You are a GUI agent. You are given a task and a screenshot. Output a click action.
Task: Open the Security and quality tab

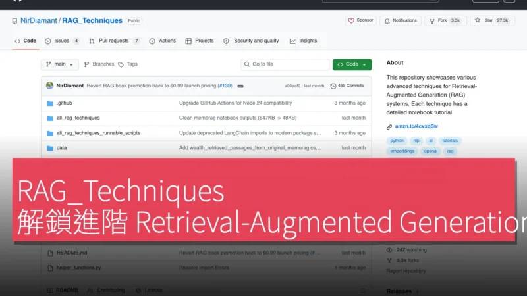tap(252, 41)
